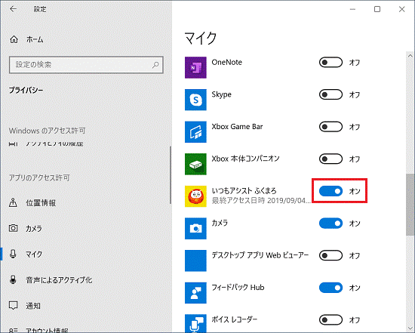Image resolution: width=415 pixels, height=333 pixels.
Task: Turn on OneNote microphone access
Action: [x=330, y=63]
